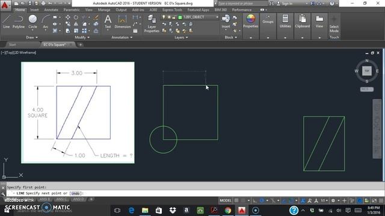Select the Arc tool

coord(46,22)
